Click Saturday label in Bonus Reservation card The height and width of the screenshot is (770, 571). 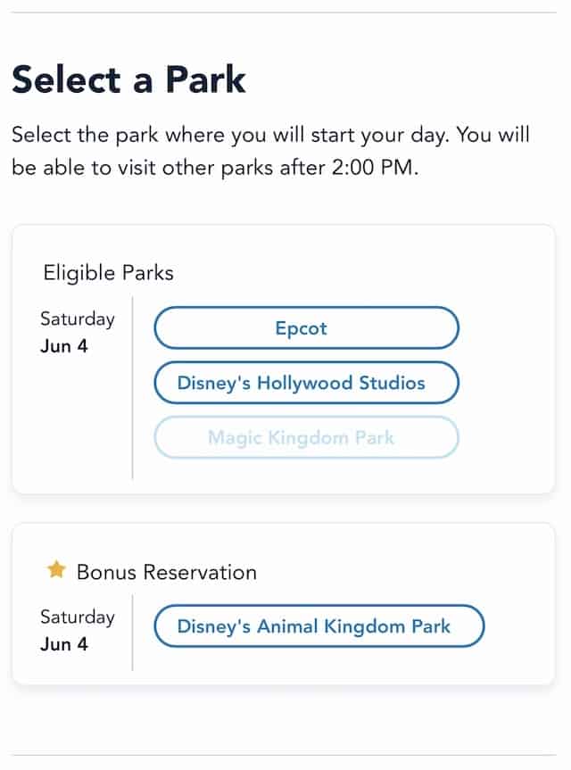78,617
